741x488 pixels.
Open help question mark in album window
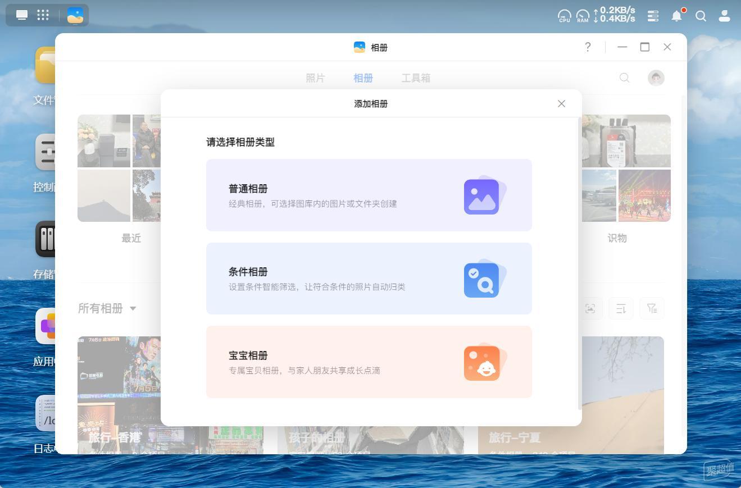[x=588, y=47]
